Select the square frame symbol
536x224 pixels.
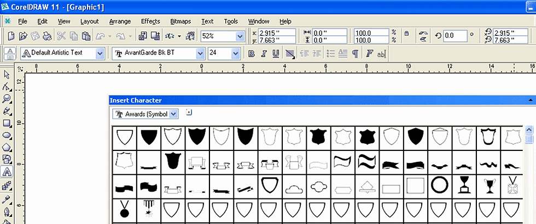pos(415,185)
